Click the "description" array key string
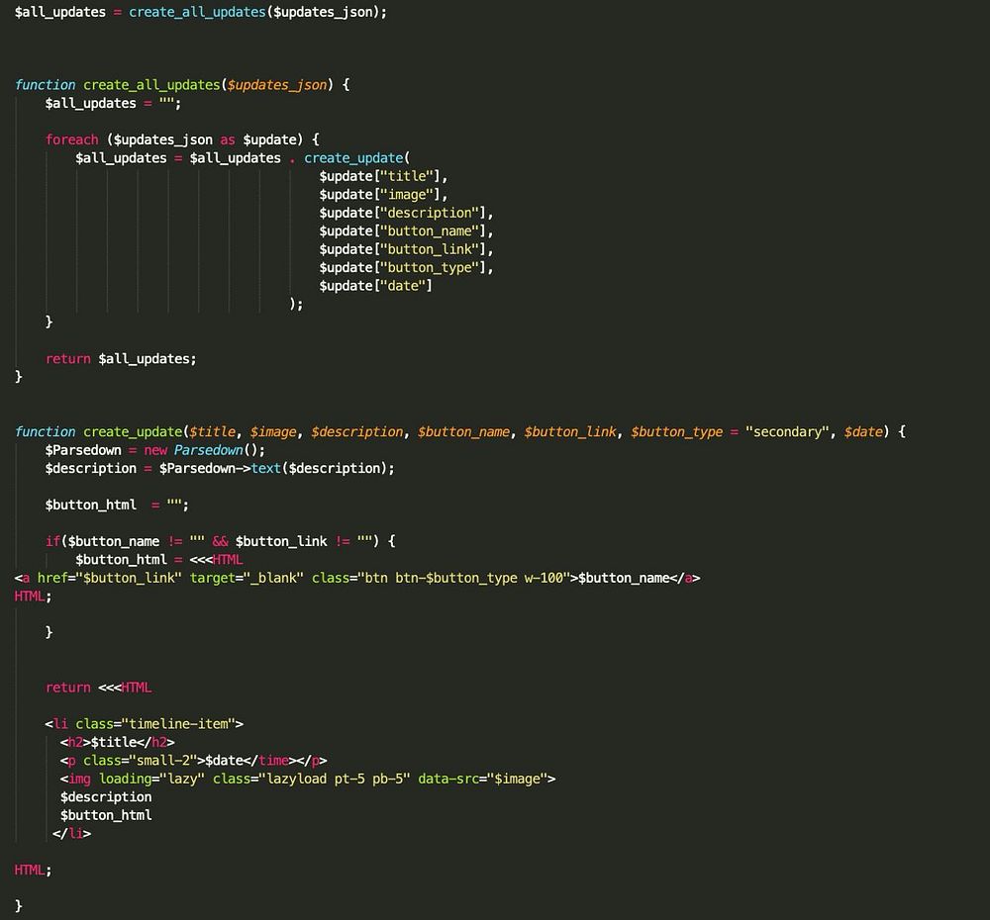The height and width of the screenshot is (920, 990). [x=433, y=213]
